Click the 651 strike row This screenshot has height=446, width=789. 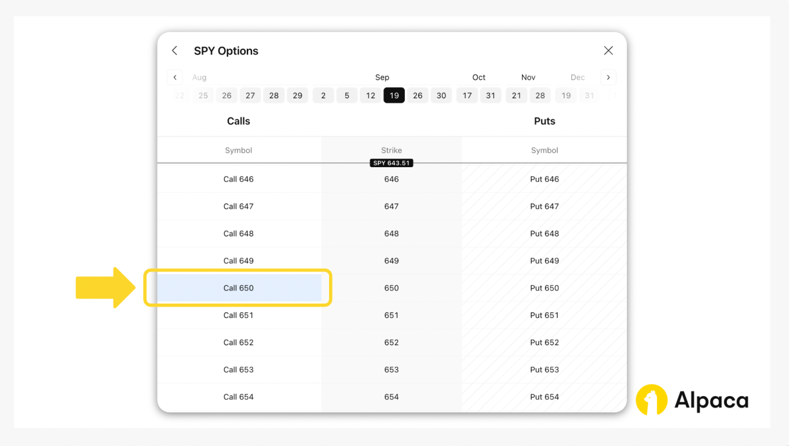click(391, 315)
